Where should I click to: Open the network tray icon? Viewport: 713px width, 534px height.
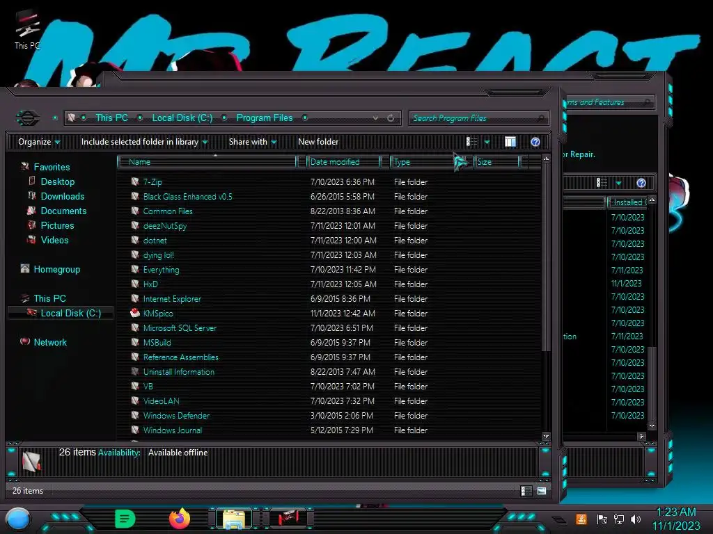(619, 519)
